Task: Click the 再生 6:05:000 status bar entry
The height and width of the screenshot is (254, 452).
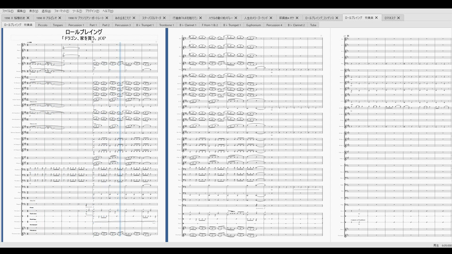Action: [442, 246]
